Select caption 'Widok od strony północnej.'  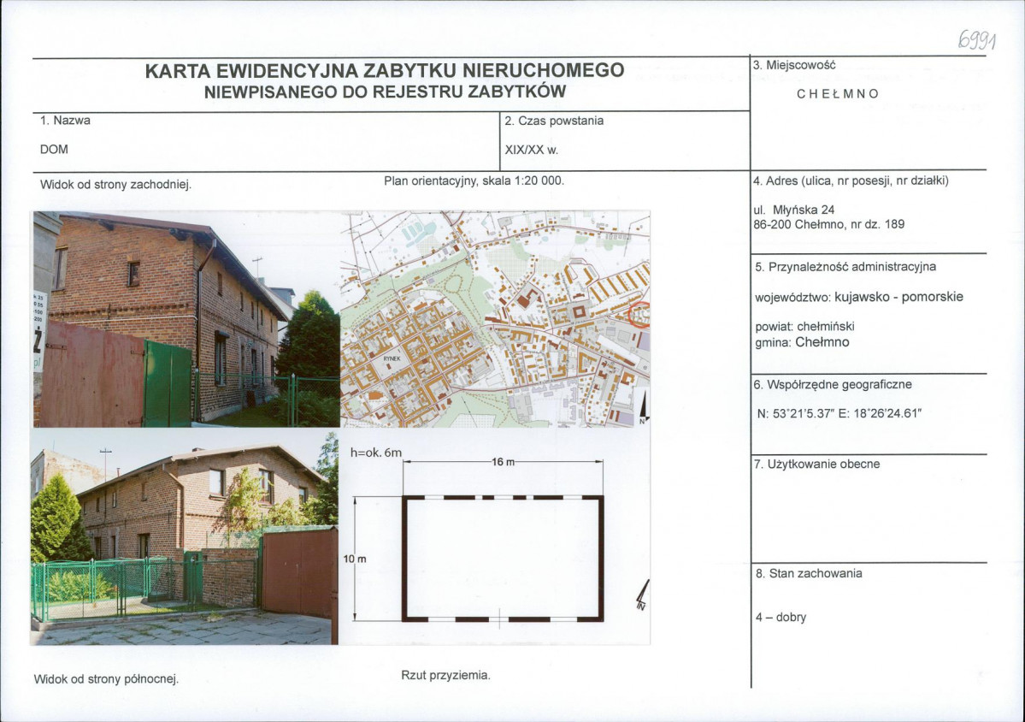(107, 679)
